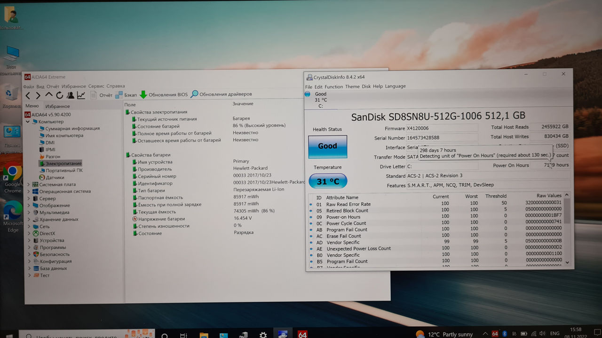This screenshot has height=338, width=602.
Task: Click the 31 °C temperature button
Action: [x=328, y=182]
